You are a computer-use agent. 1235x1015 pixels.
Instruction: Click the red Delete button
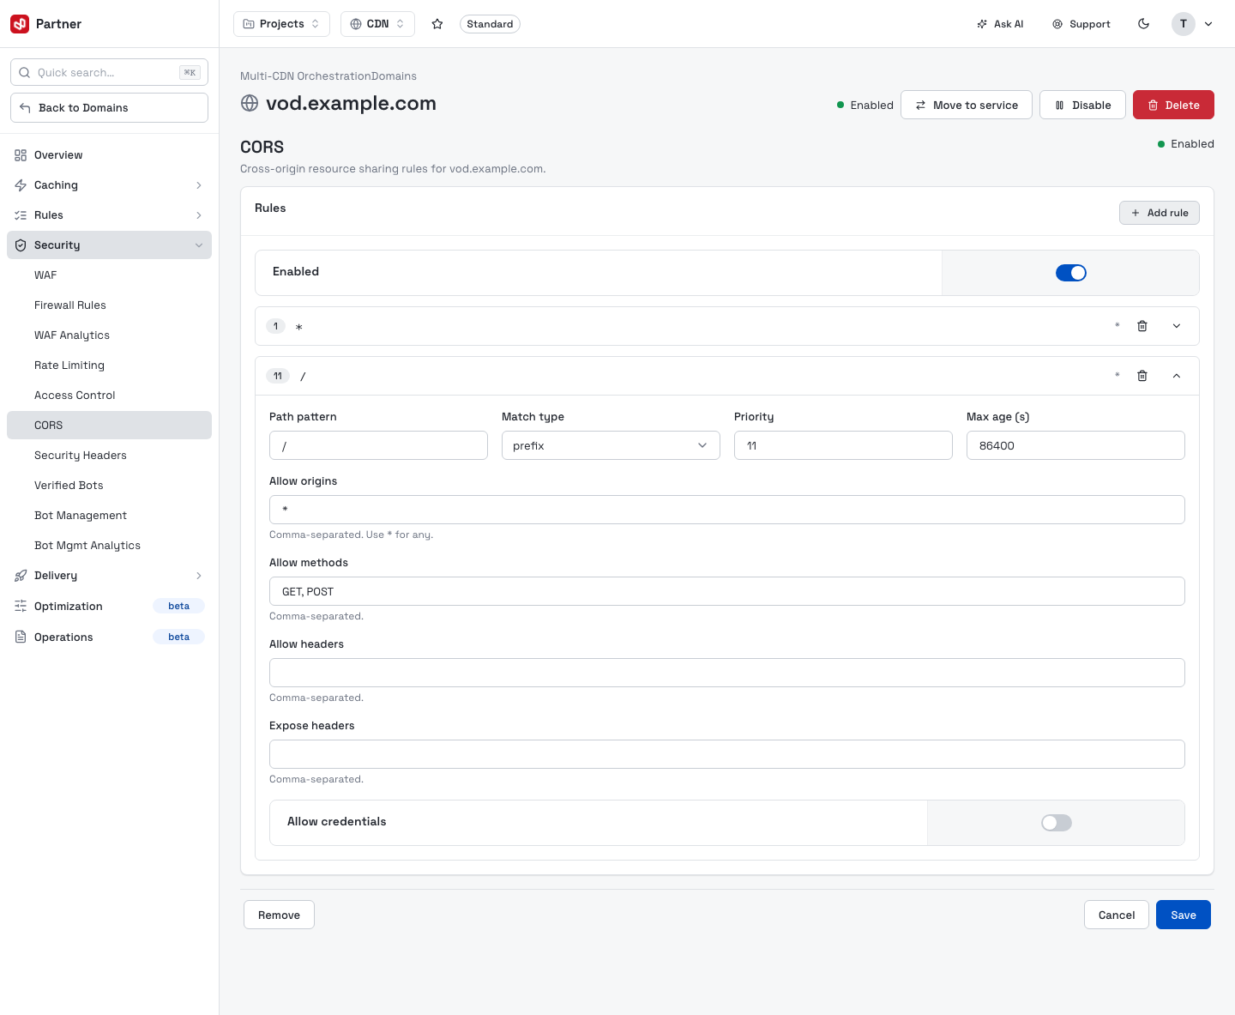1173,105
